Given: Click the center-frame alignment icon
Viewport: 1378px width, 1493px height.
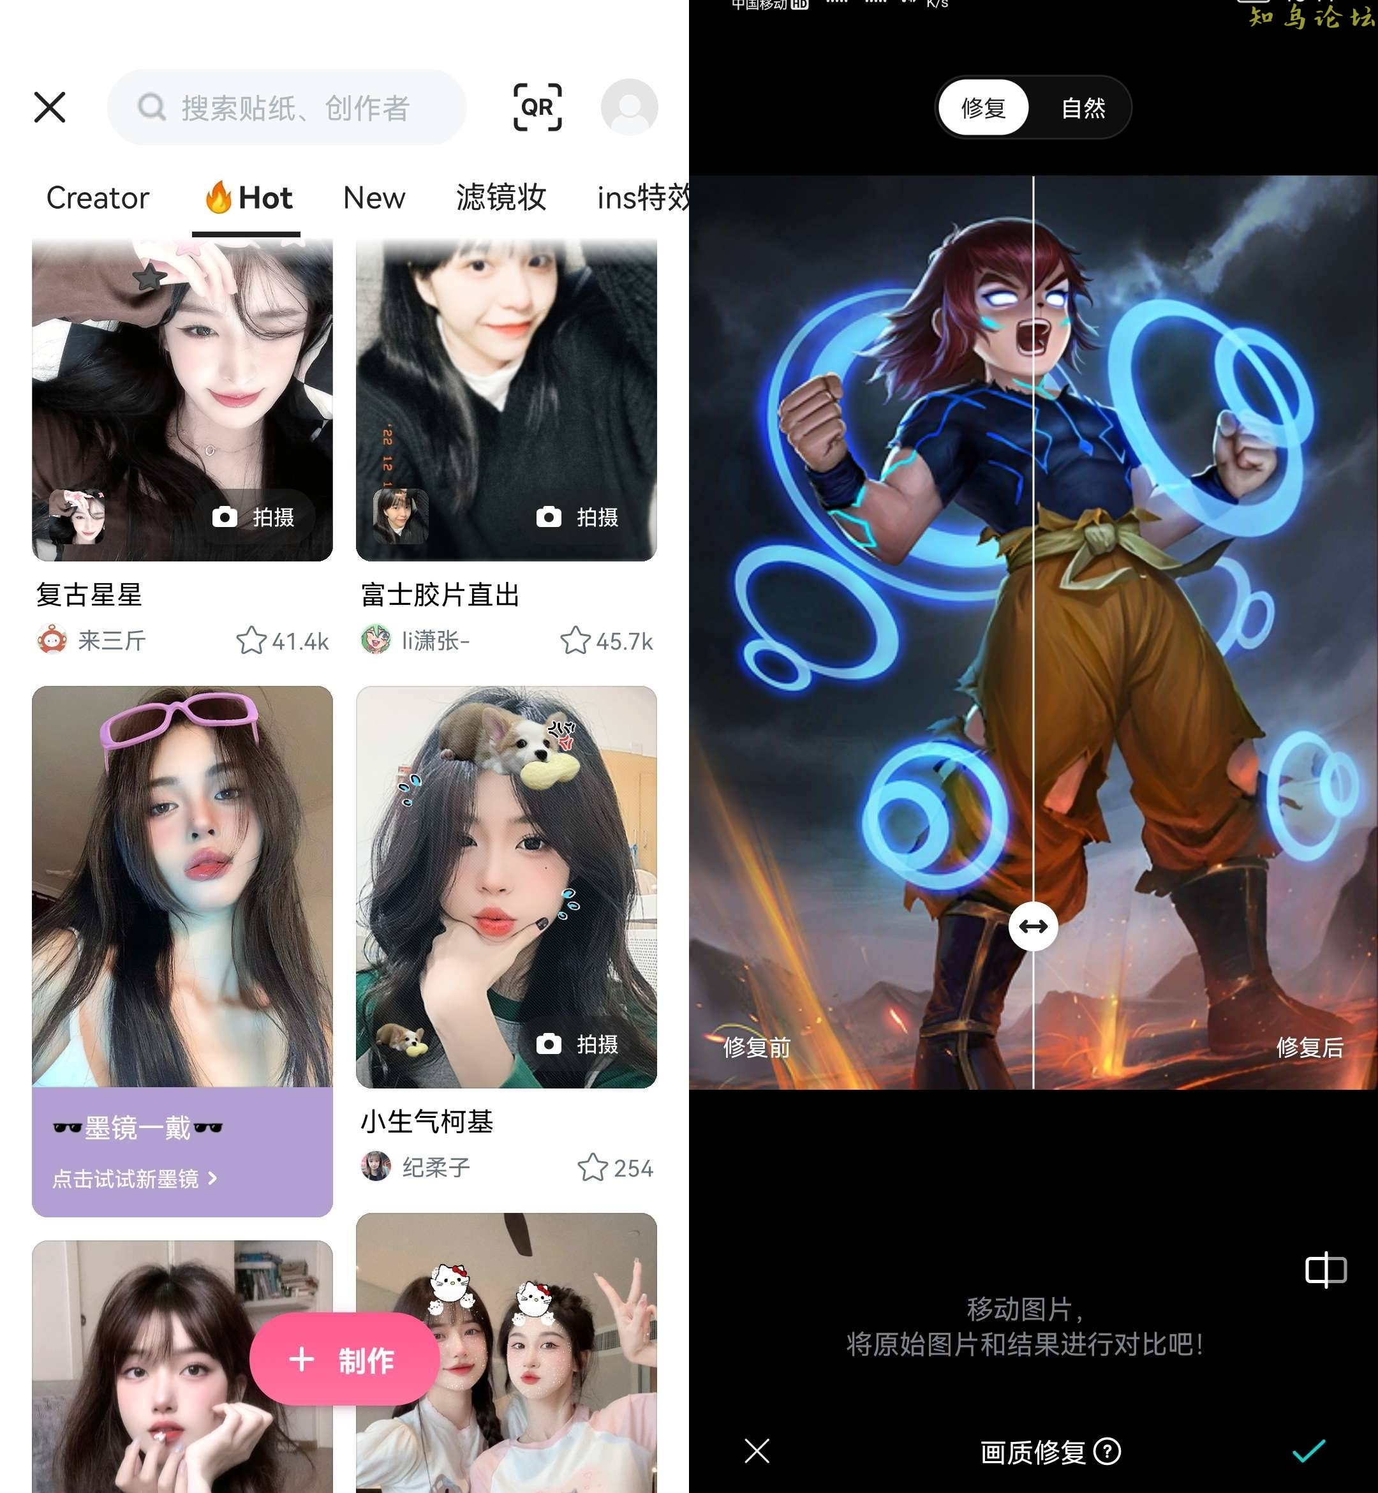Looking at the screenshot, I should point(1326,1269).
